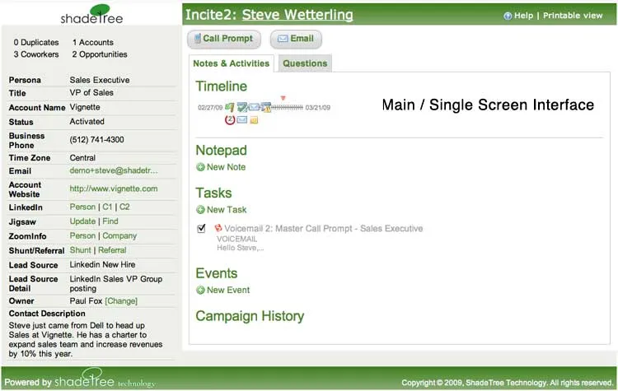Switch to the Questions tab

pyautogui.click(x=305, y=63)
